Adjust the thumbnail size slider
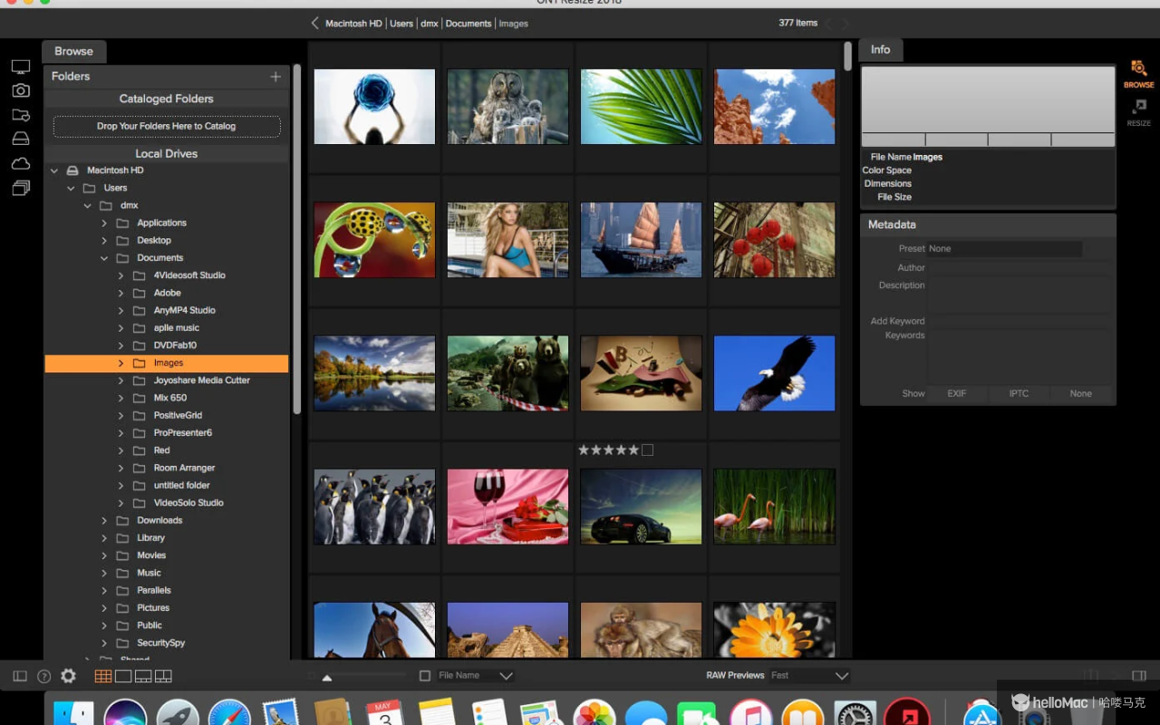1160x725 pixels. coord(327,677)
